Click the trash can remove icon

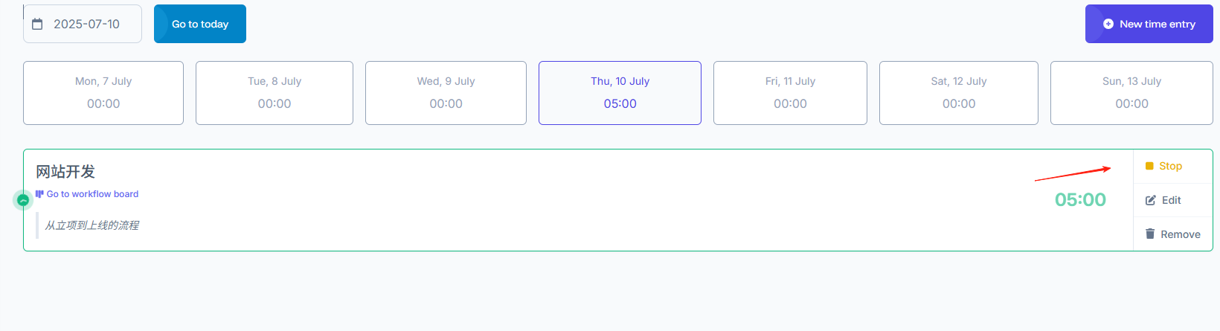pos(1150,234)
